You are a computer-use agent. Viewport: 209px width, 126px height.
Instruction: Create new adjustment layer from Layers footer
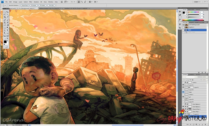click(196, 124)
